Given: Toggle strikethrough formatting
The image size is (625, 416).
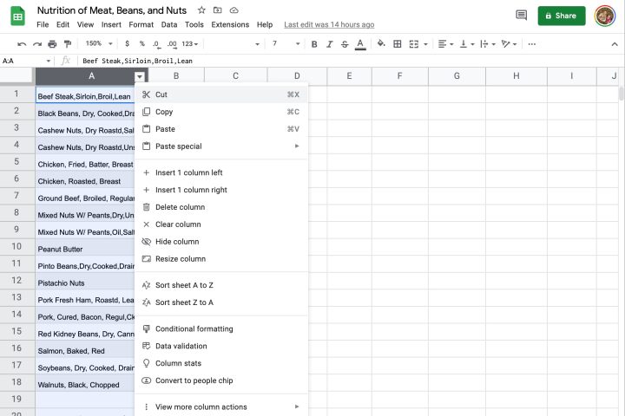Looking at the screenshot, I should coord(345,44).
